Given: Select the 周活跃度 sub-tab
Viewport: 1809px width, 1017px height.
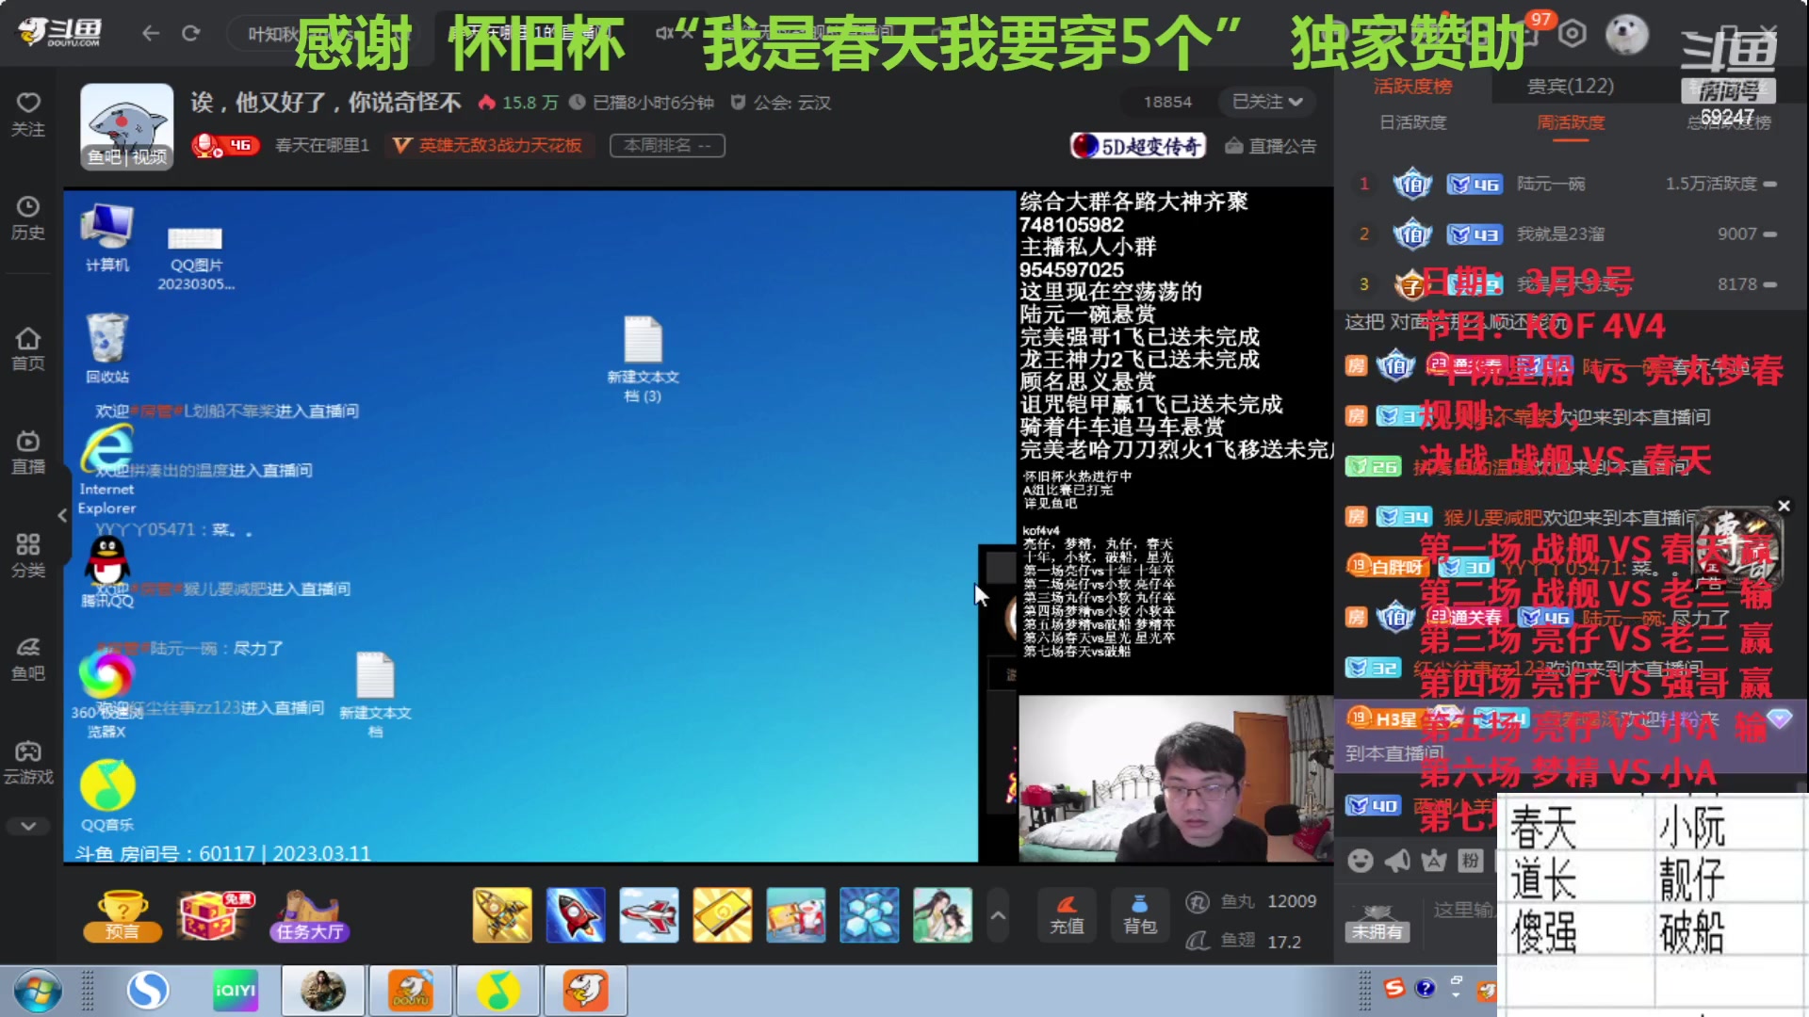Looking at the screenshot, I should tap(1571, 122).
